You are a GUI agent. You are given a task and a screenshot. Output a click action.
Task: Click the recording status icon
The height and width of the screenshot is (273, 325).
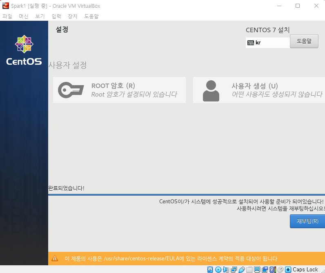[265, 269]
